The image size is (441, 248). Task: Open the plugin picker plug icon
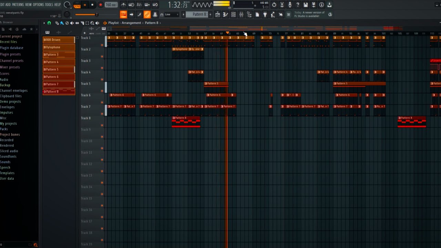[x=265, y=14]
